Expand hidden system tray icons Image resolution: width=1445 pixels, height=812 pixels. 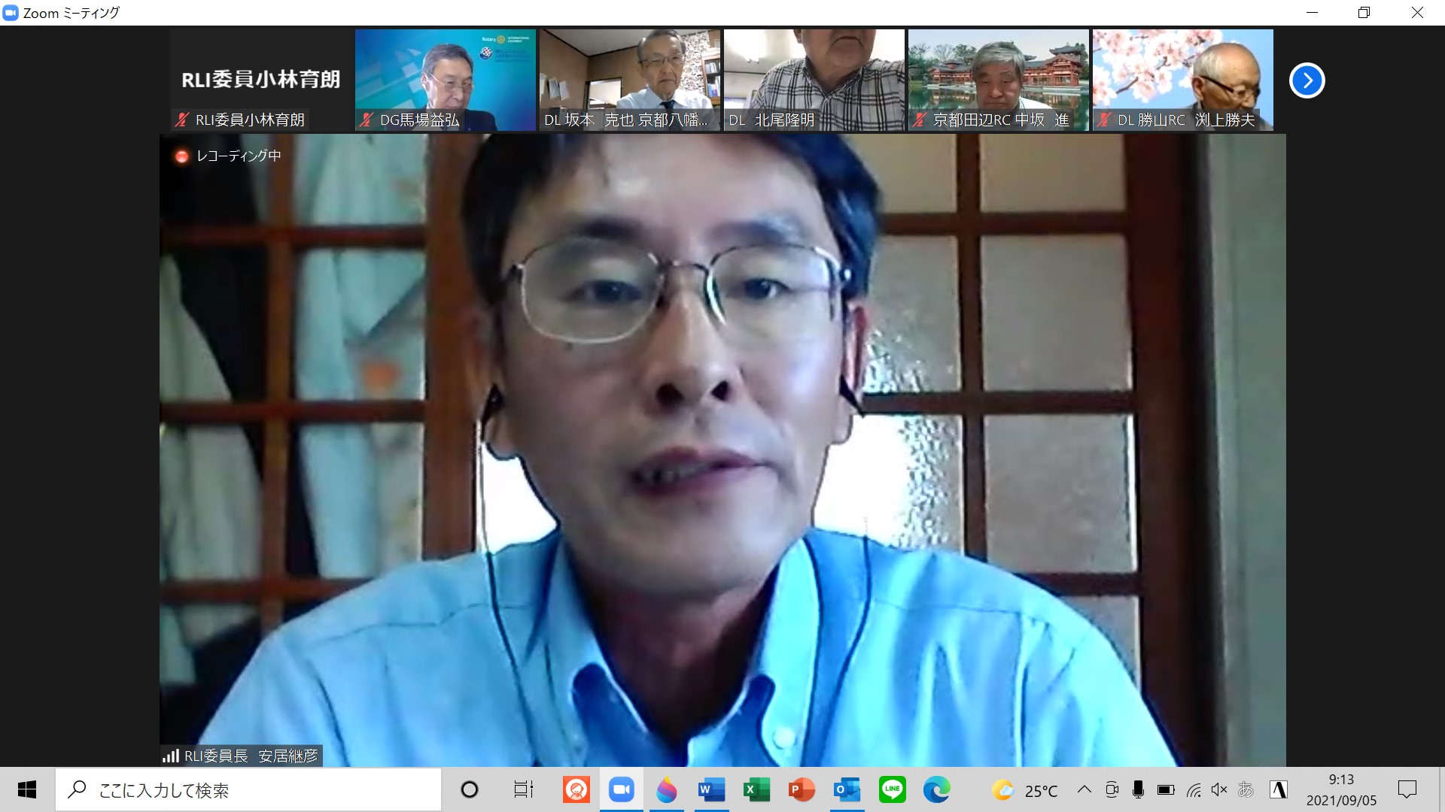pos(1085,789)
